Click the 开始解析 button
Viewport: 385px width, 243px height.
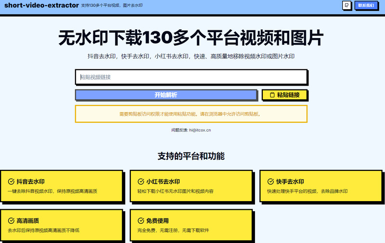(166, 95)
